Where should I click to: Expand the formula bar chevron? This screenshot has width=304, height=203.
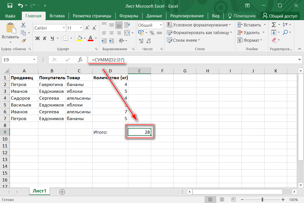[x=299, y=60]
